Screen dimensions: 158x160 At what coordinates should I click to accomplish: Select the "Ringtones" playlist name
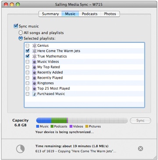[x=46, y=83]
